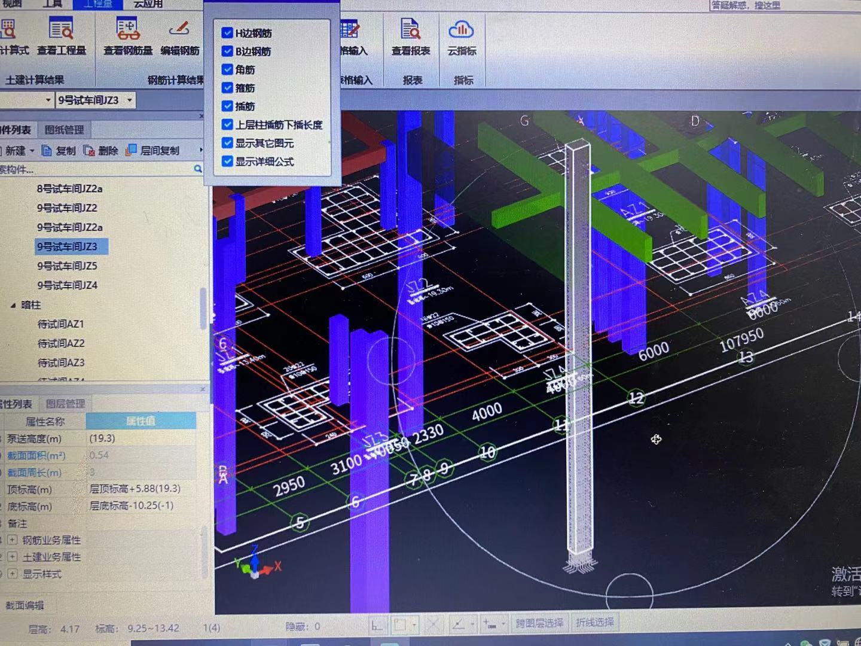Screen dimensions: 861x646
Task: Click rectangle selection icon in status bar
Action: (x=399, y=625)
